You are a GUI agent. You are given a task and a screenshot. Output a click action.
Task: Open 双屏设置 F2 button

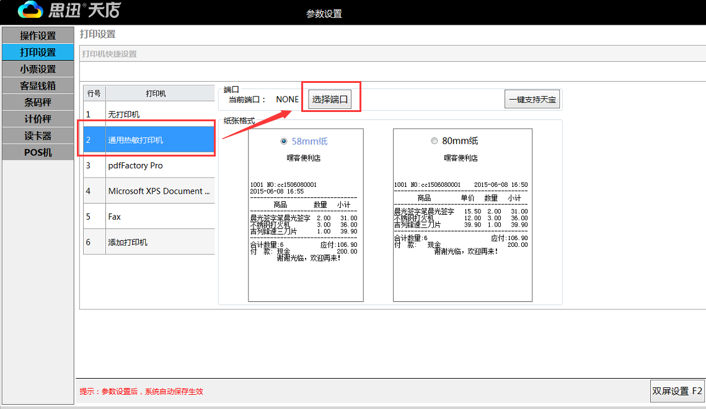click(x=677, y=391)
